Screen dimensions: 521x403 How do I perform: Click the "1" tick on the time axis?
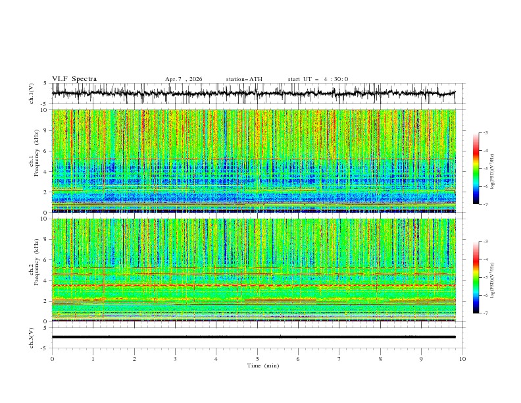[93, 359]
